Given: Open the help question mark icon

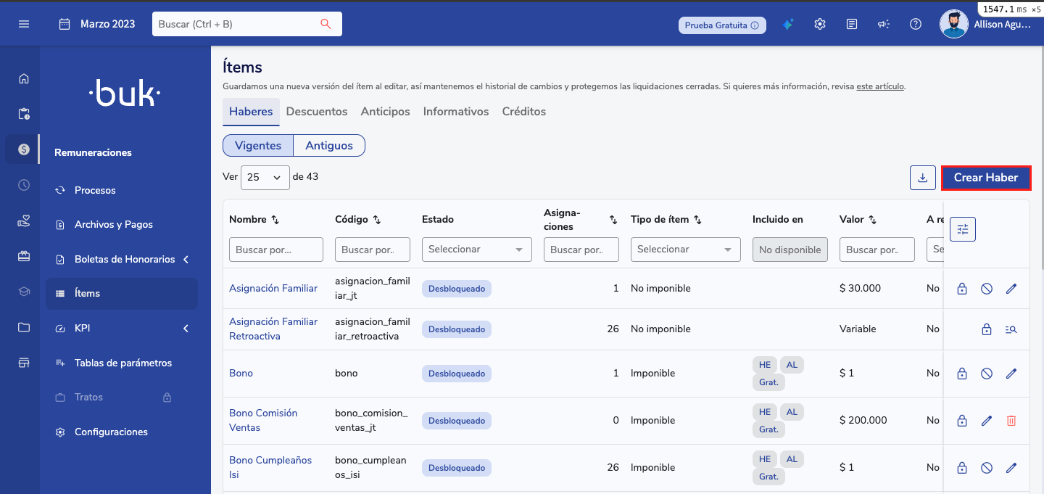Looking at the screenshot, I should [916, 24].
